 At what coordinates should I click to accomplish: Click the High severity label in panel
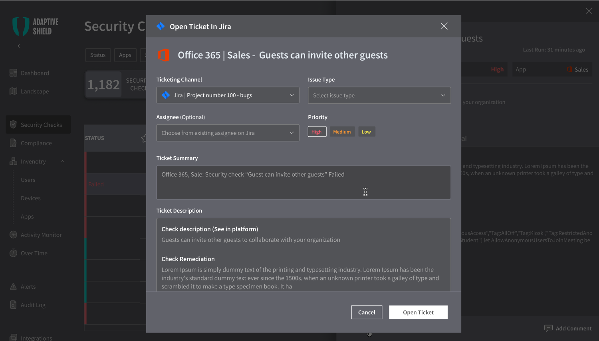point(497,69)
